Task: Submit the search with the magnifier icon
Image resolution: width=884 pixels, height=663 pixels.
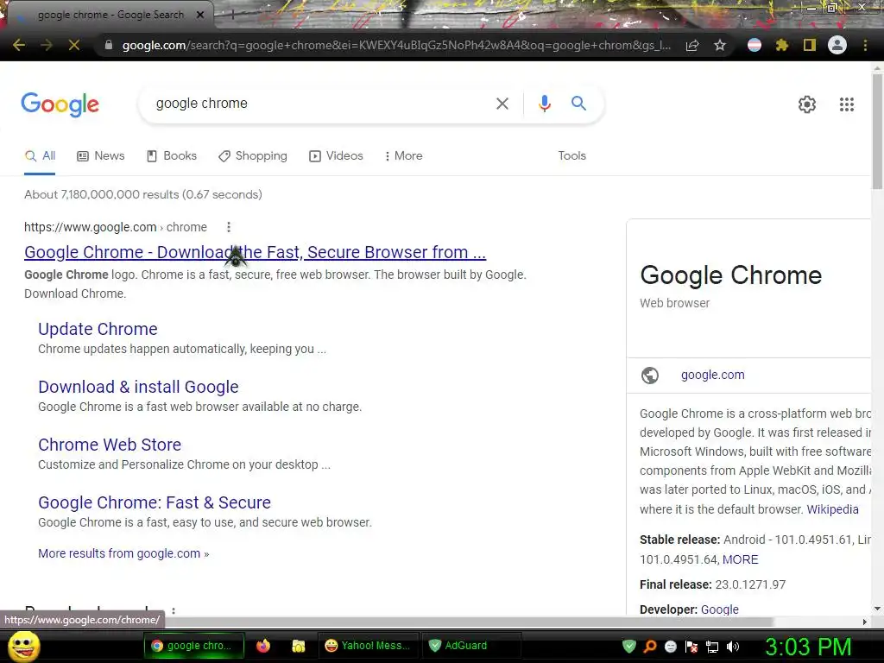Action: click(x=578, y=104)
